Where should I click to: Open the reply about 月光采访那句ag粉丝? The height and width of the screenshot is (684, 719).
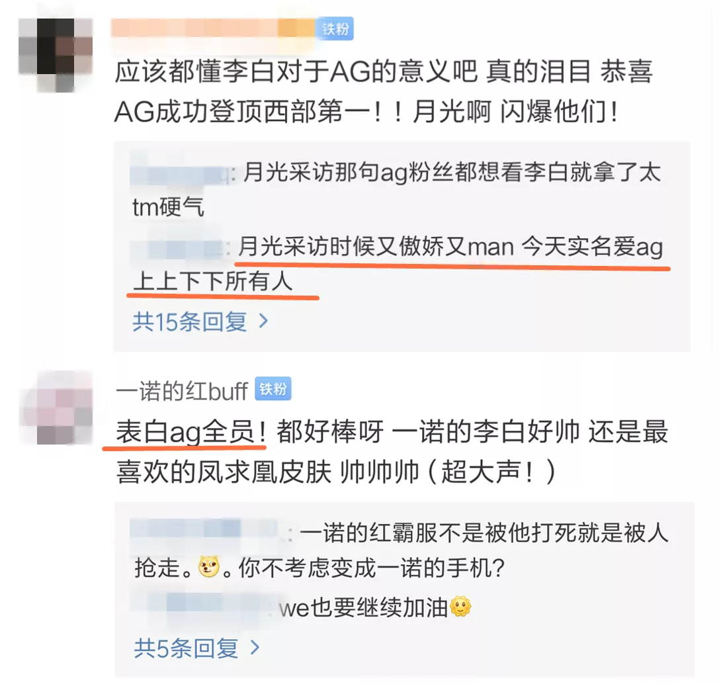click(397, 190)
